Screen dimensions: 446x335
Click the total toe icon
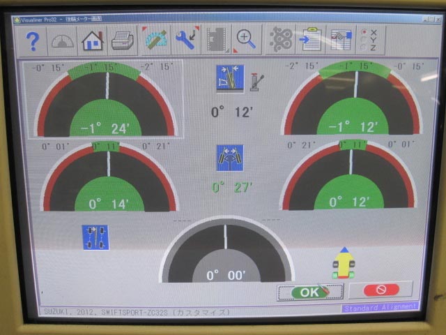pos(229,158)
